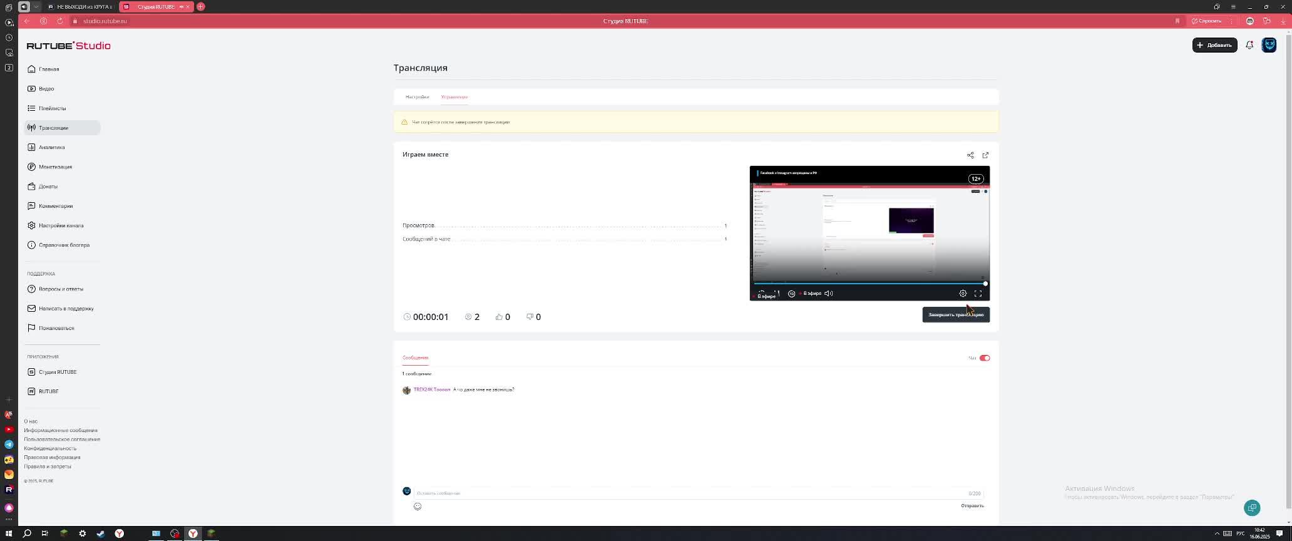Open the notifications bell
Viewport: 1292px width, 541px height.
[1249, 45]
